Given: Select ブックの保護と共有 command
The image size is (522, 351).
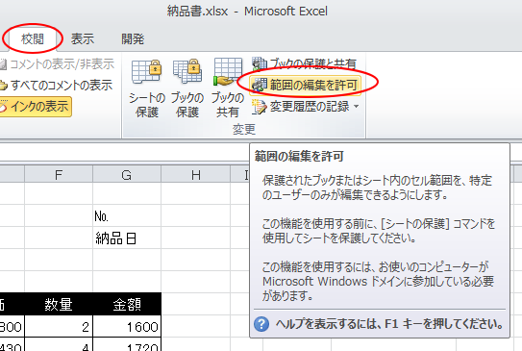Looking at the screenshot, I should pos(305,63).
